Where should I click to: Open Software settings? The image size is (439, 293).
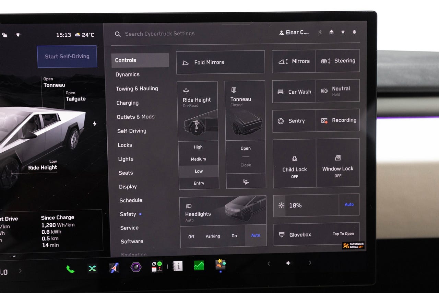pos(132,242)
